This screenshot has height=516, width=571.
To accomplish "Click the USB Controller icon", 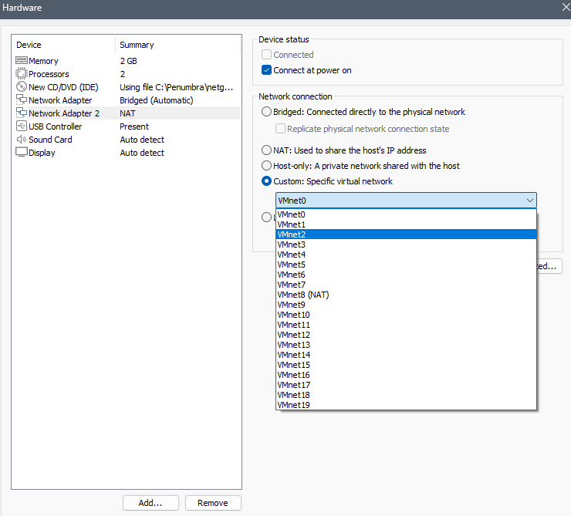I will (22, 126).
